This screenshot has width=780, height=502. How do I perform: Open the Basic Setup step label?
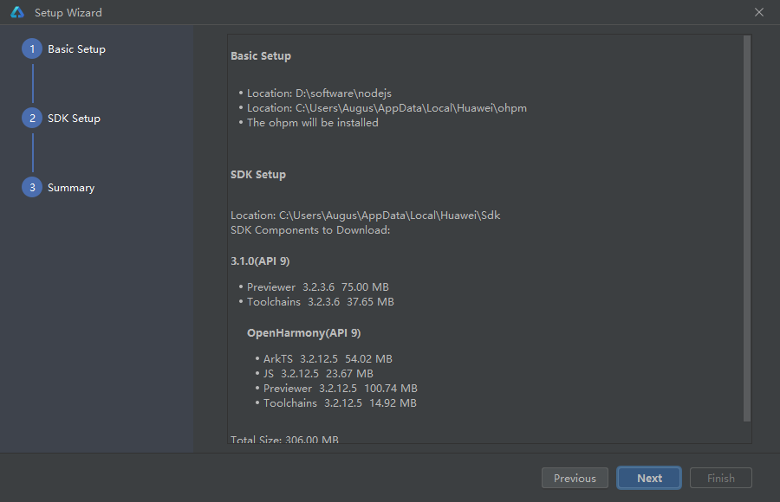(76, 48)
